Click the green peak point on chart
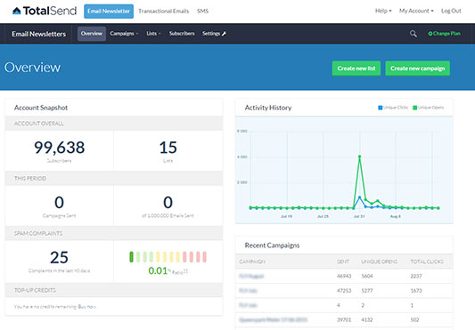This screenshot has height=330, width=475. [x=359, y=157]
